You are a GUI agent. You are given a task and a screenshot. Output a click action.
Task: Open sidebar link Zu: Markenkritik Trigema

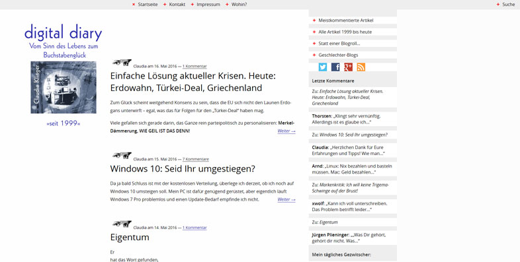pyautogui.click(x=350, y=188)
